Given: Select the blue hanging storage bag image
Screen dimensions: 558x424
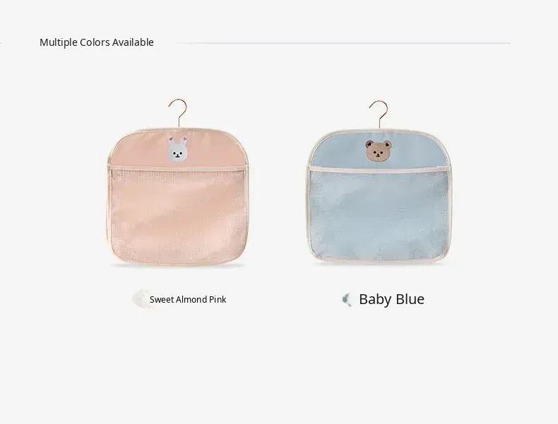Looking at the screenshot, I should pyautogui.click(x=379, y=183).
